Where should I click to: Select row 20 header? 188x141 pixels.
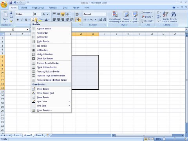tap(2, 111)
